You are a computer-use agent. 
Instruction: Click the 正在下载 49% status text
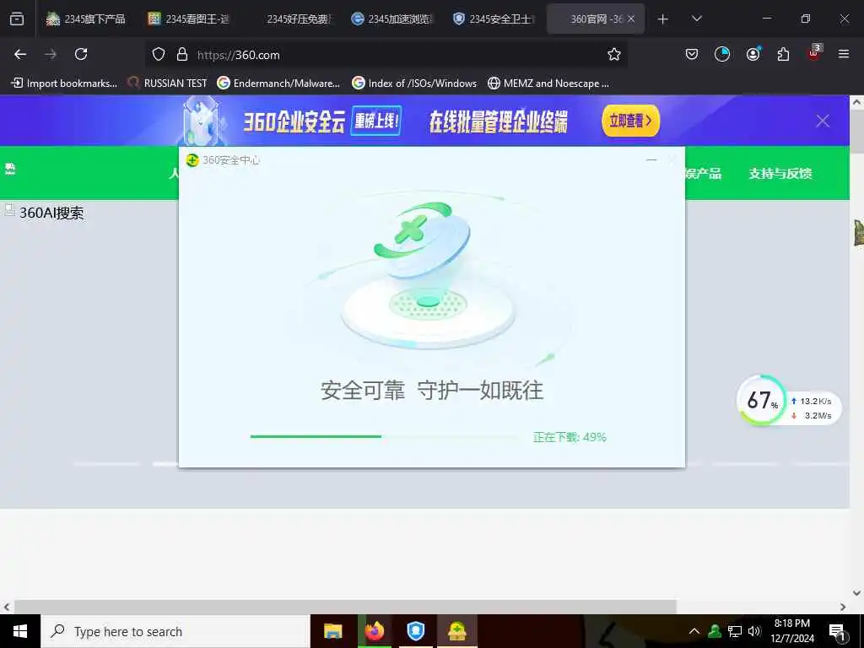click(x=570, y=437)
